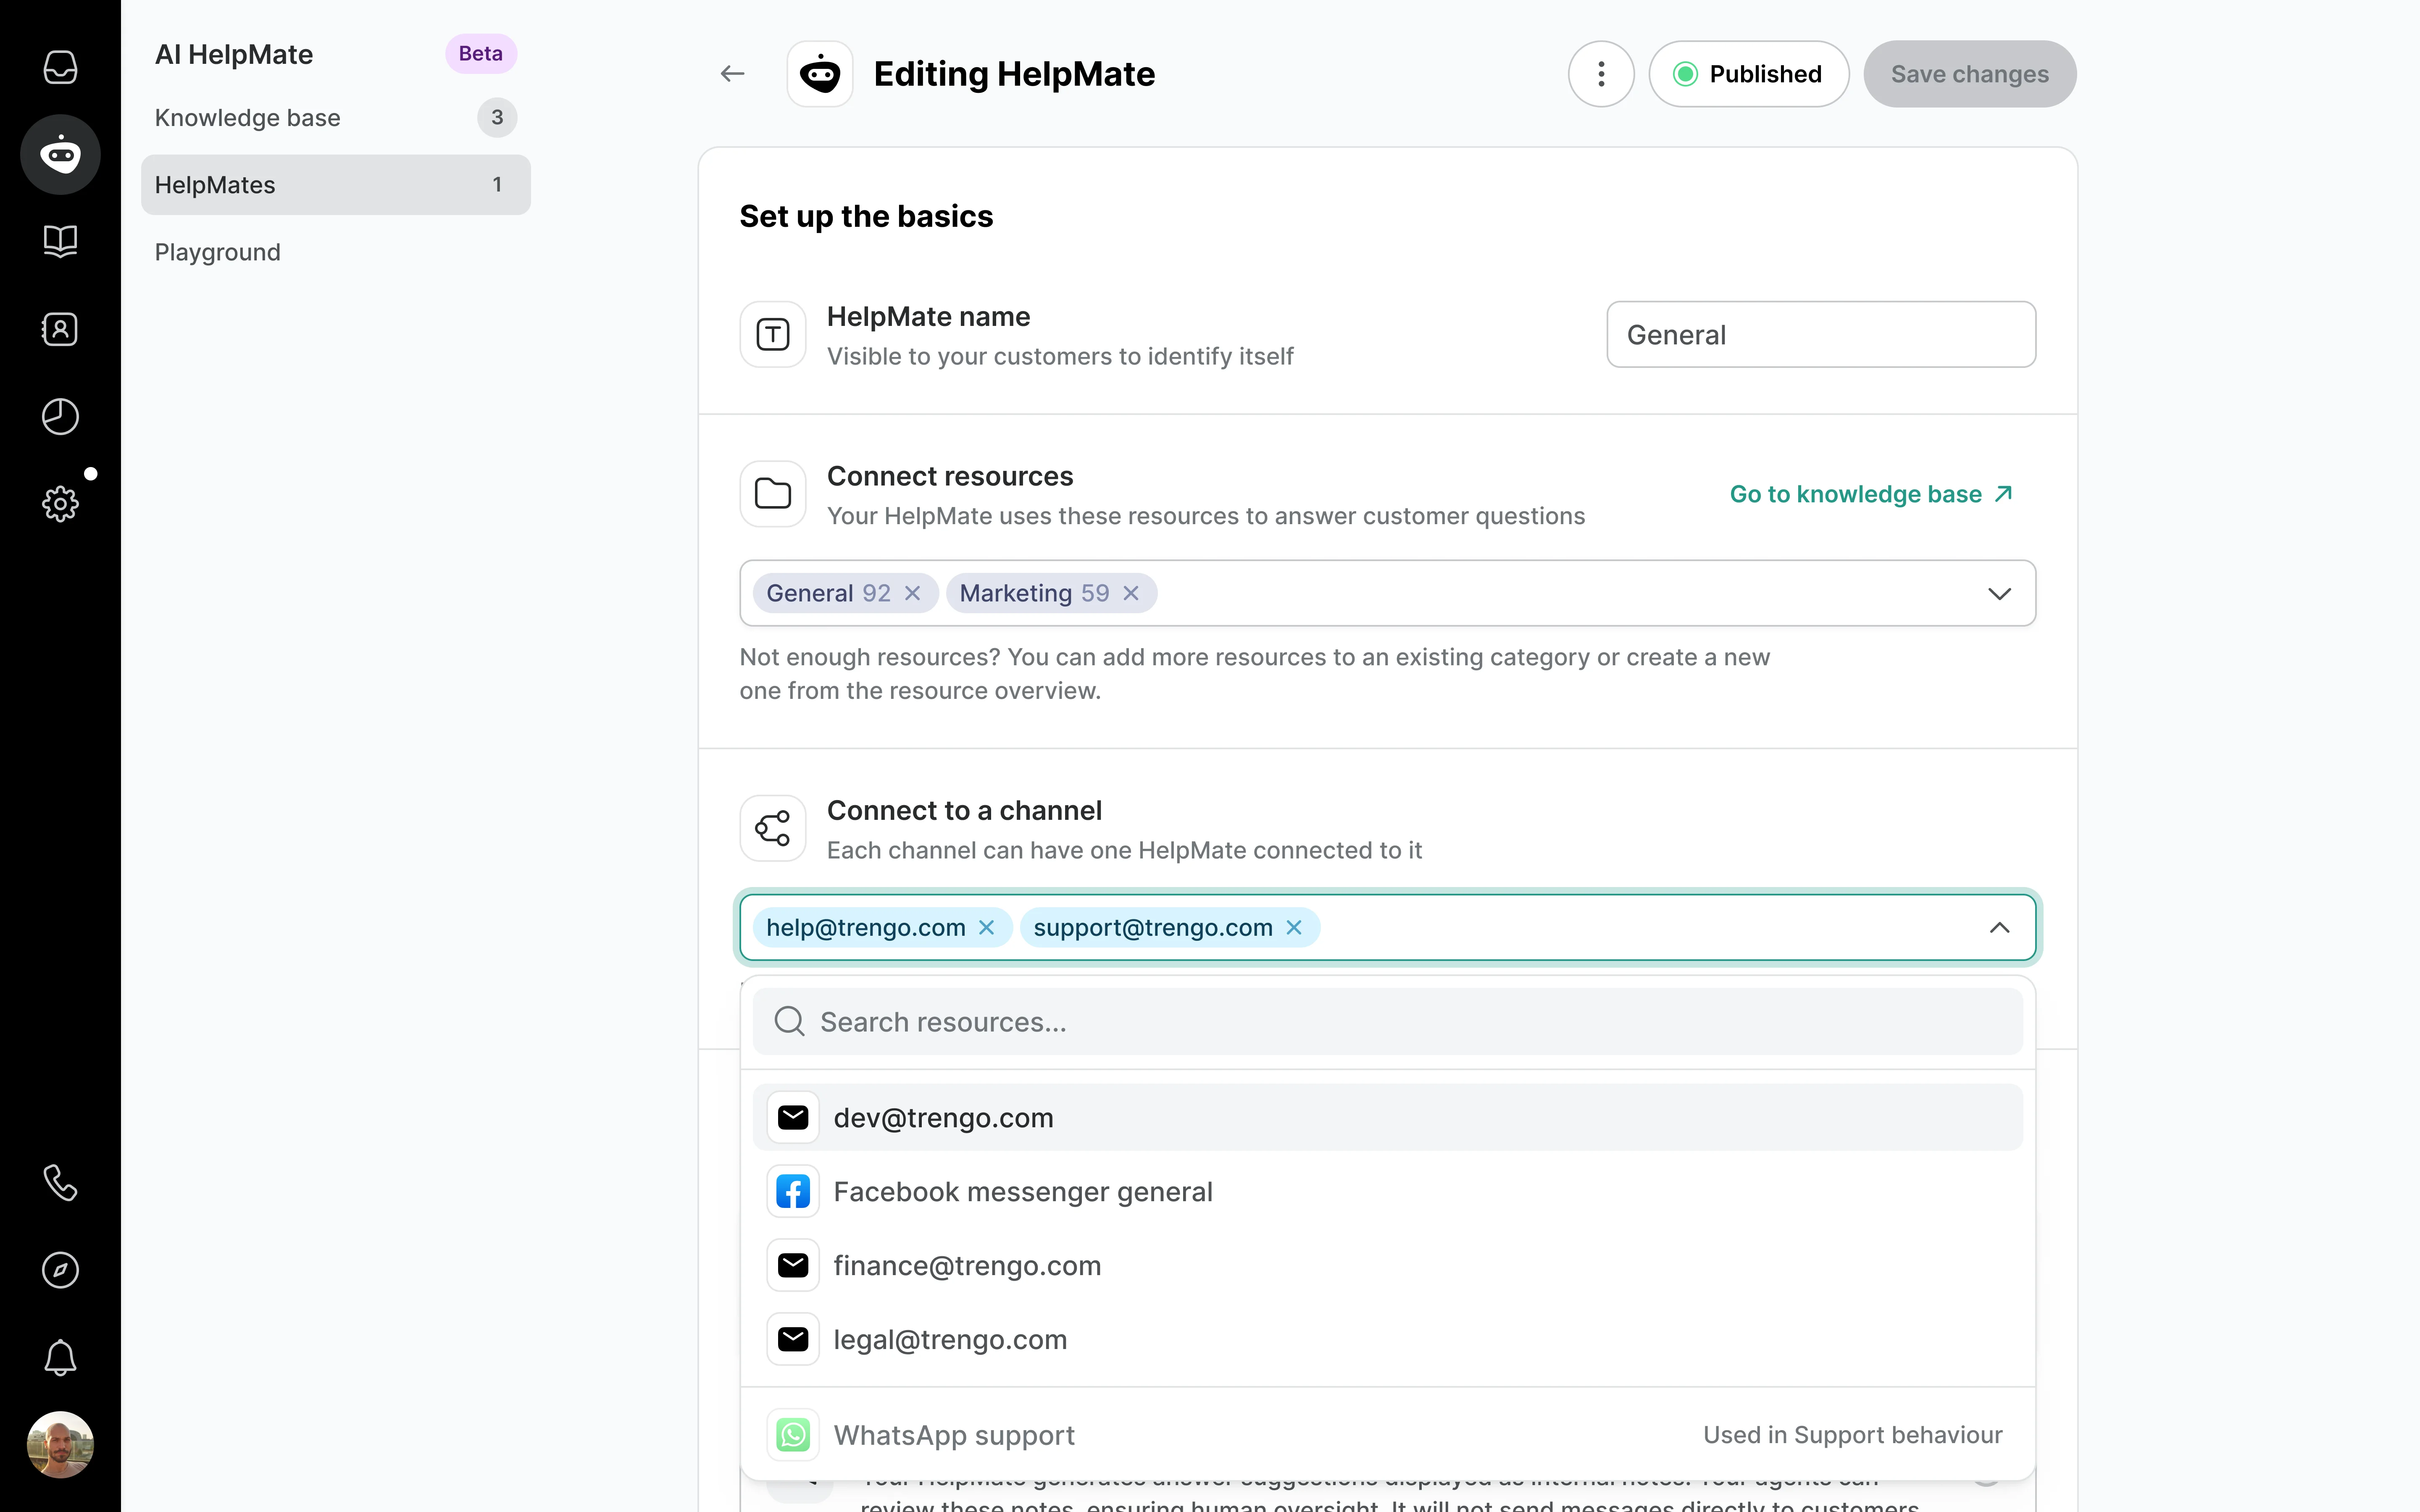The image size is (2420, 1512).
Task: Remove the Marketing 59 resource tag
Action: pyautogui.click(x=1131, y=593)
